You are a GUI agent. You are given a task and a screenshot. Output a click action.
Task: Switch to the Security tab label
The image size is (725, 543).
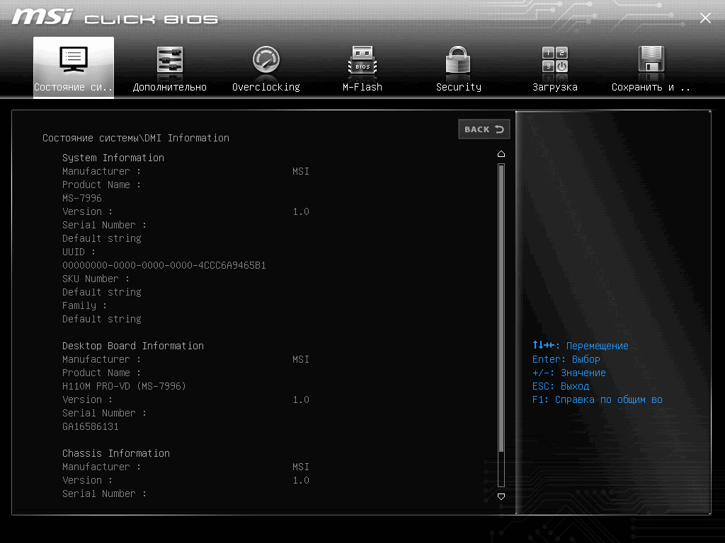click(x=458, y=87)
